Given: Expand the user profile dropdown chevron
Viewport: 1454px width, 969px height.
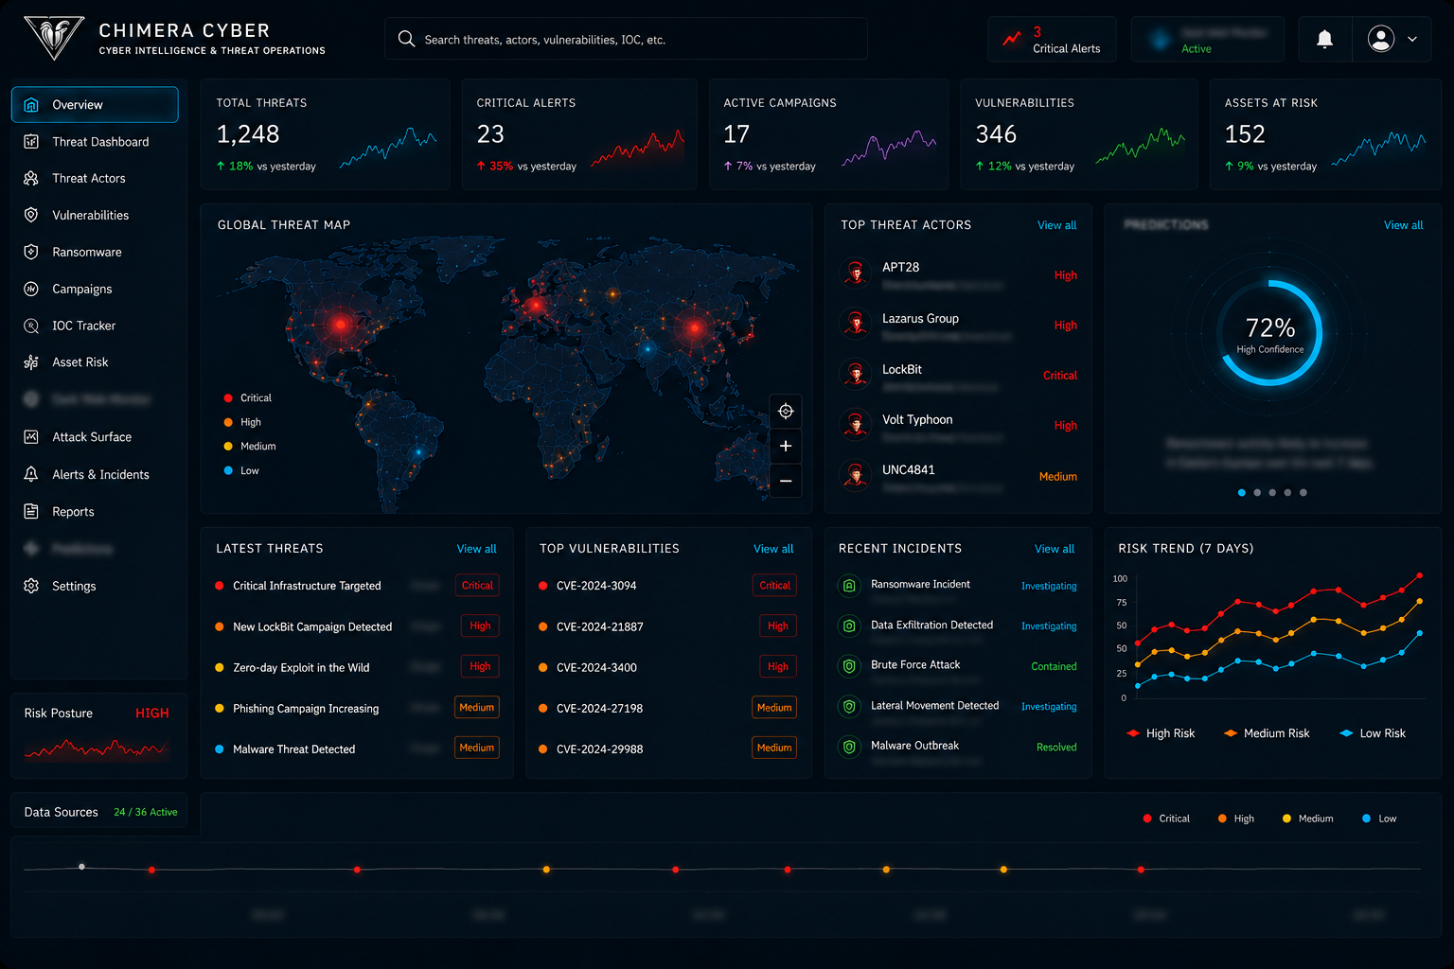Looking at the screenshot, I should (x=1412, y=39).
